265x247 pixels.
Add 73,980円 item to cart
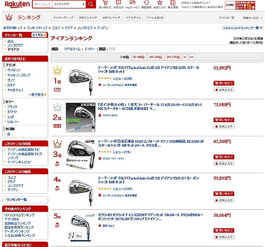[224, 120]
